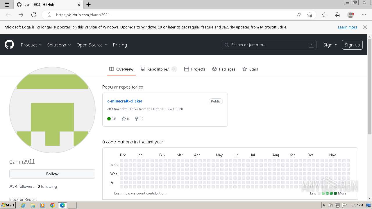Open the forks count on c-minecraft-clicker

pos(139,119)
